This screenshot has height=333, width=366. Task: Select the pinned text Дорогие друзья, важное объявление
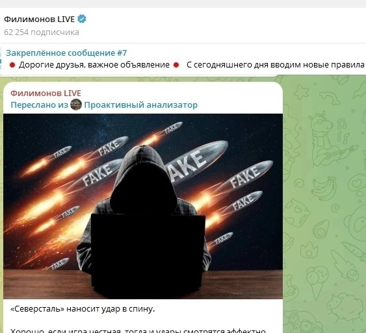pos(94,65)
